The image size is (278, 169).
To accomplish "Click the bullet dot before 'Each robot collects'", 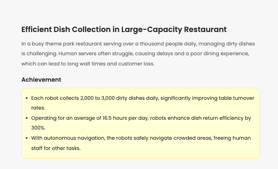I will click(26, 98).
